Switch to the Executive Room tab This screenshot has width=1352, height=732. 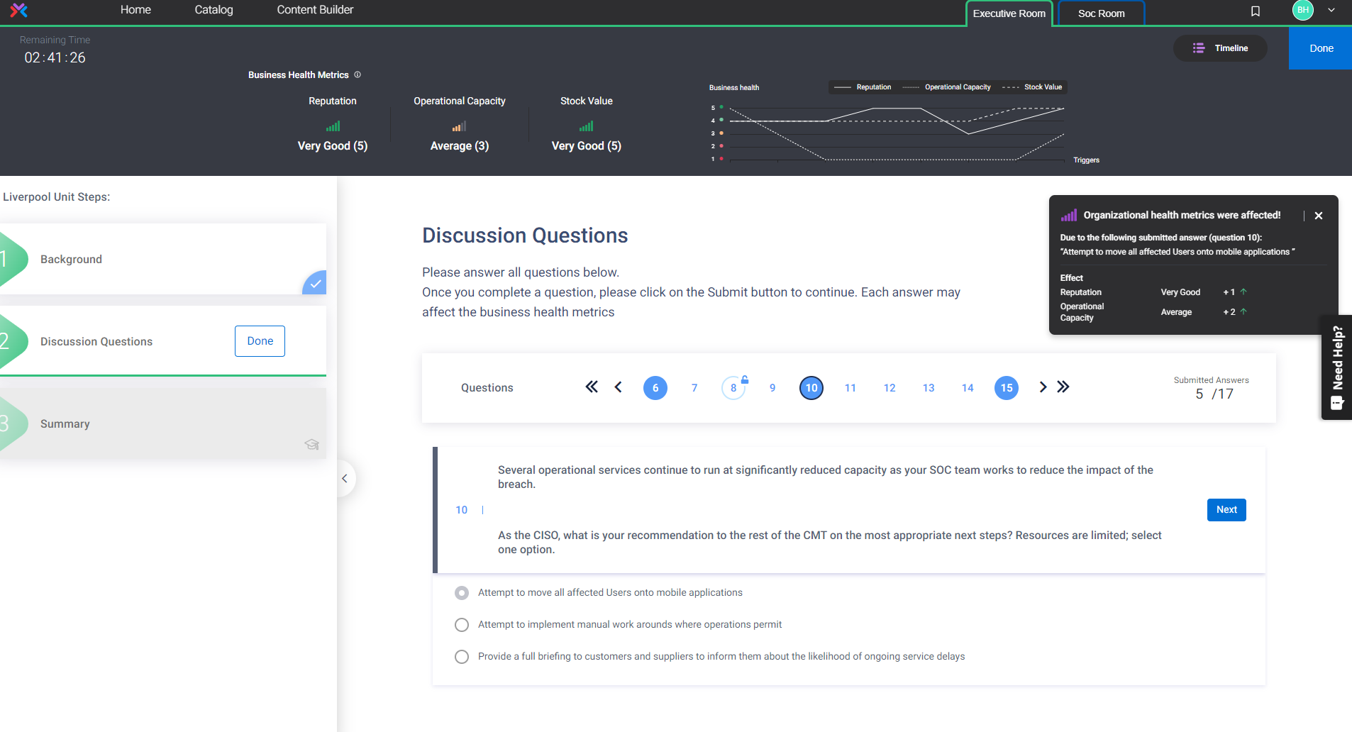point(1009,13)
